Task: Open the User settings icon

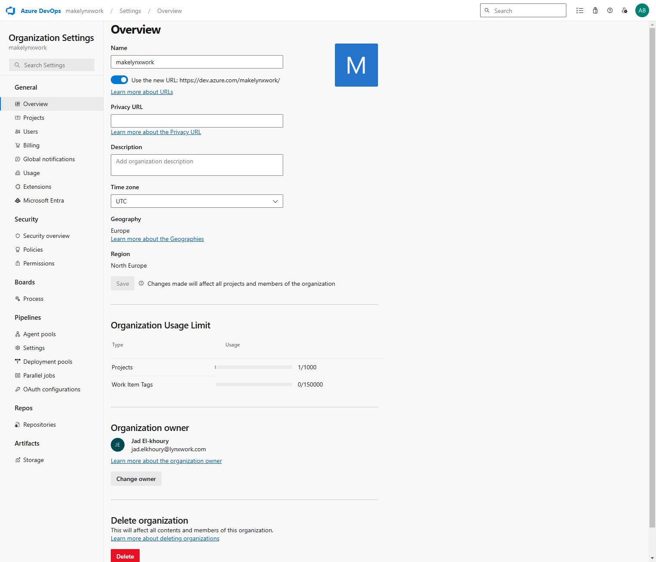Action: [625, 11]
